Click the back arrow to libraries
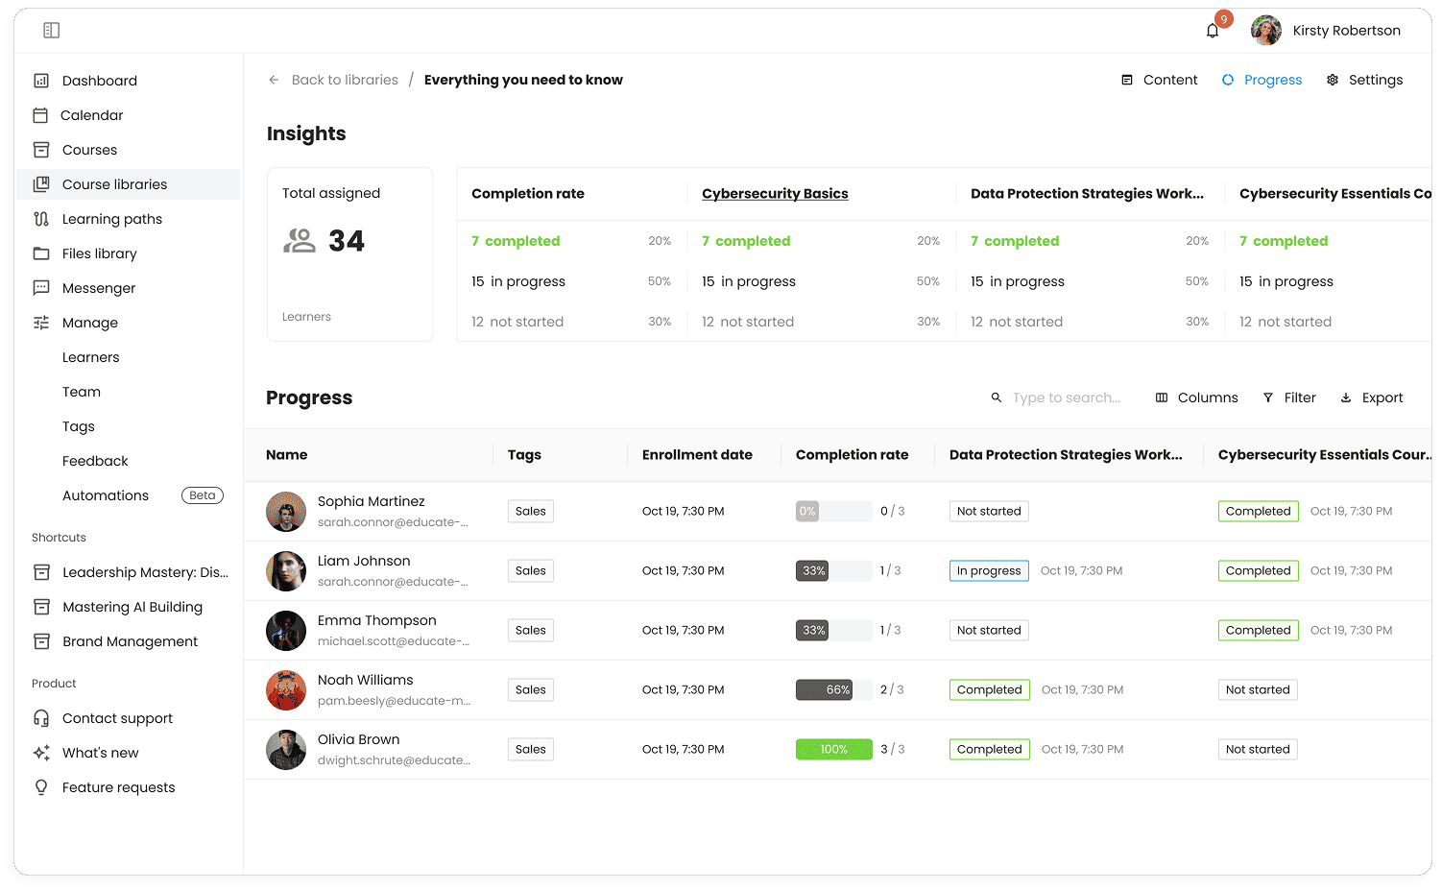The width and height of the screenshot is (1442, 891). [x=274, y=80]
